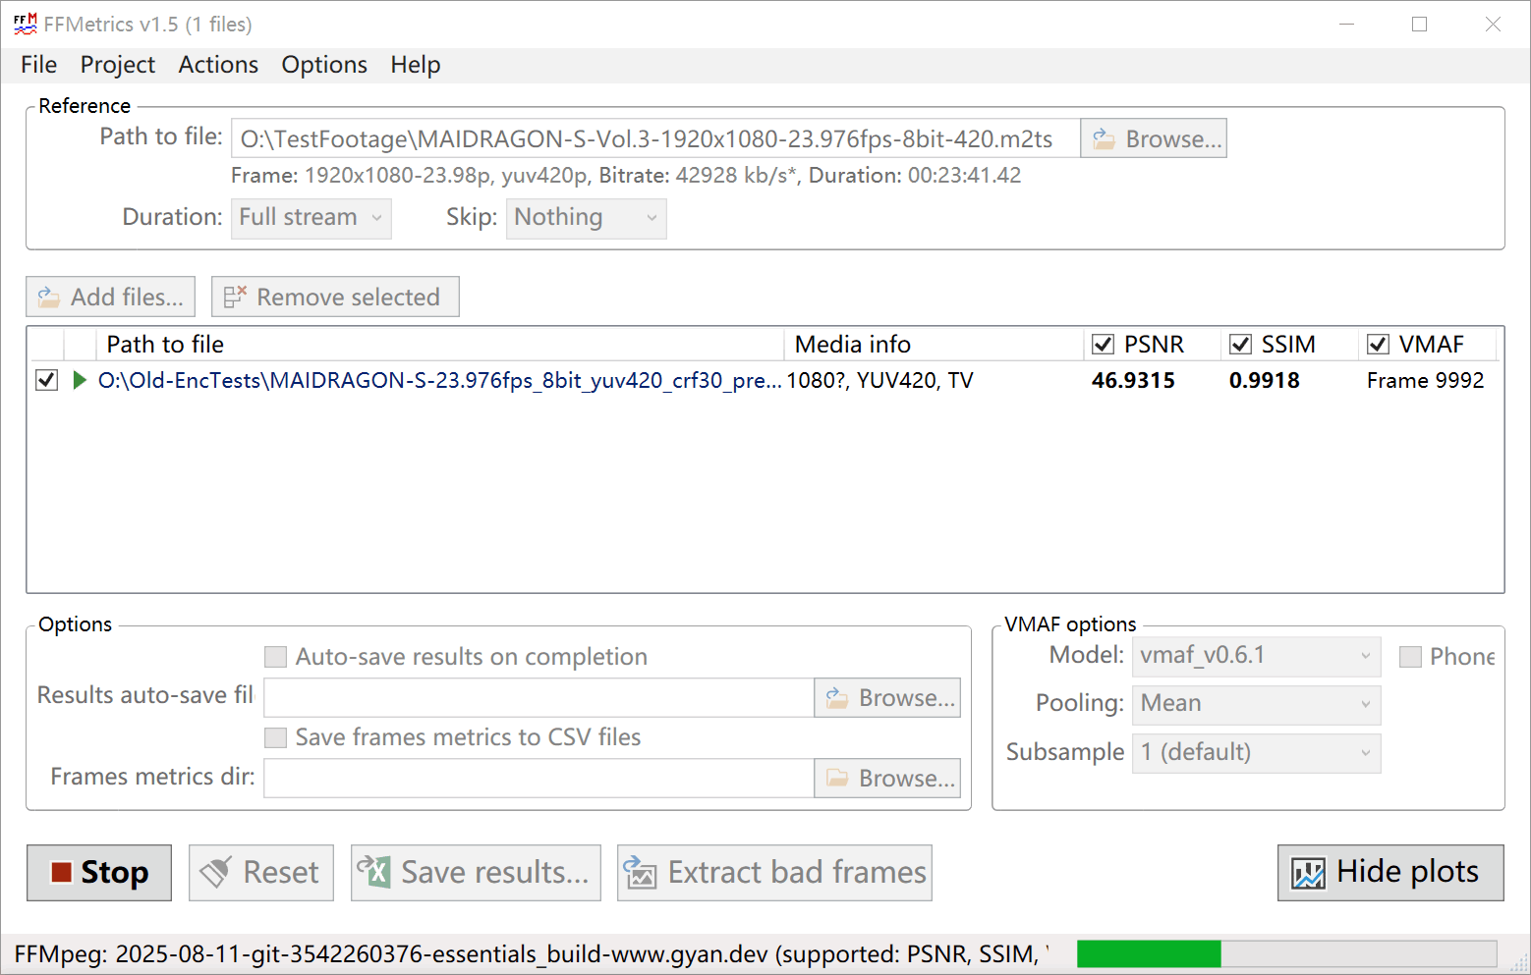This screenshot has height=975, width=1531.
Task: Click the FFMetrics app logo in title bar
Action: click(x=25, y=25)
